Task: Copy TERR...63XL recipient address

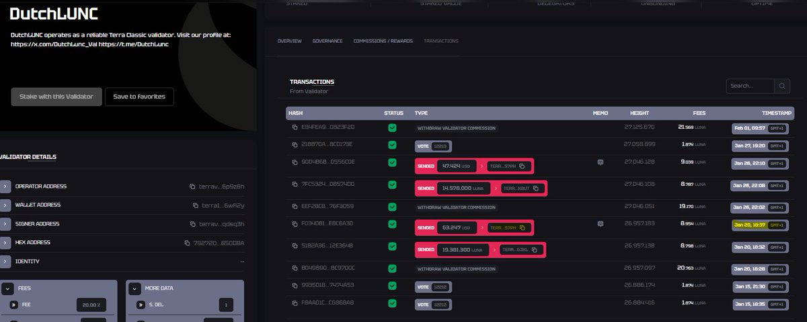Action: [x=535, y=250]
